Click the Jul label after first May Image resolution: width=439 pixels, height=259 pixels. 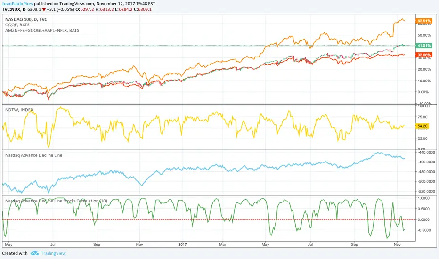click(x=52, y=244)
